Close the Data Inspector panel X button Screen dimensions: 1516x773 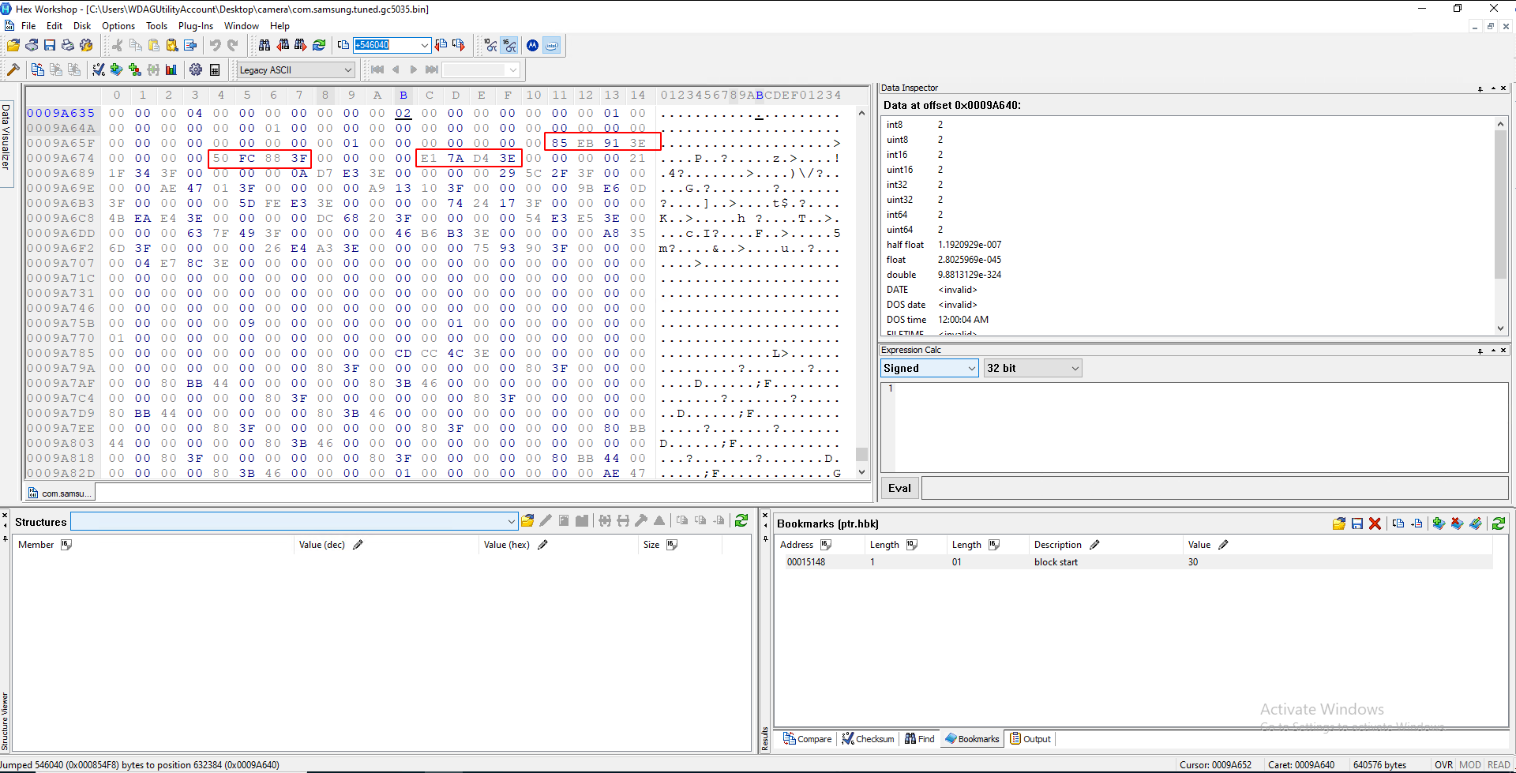pyautogui.click(x=1503, y=88)
